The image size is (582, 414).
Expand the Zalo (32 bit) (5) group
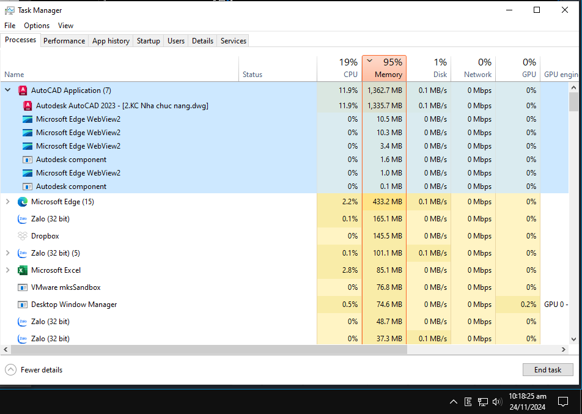point(8,253)
